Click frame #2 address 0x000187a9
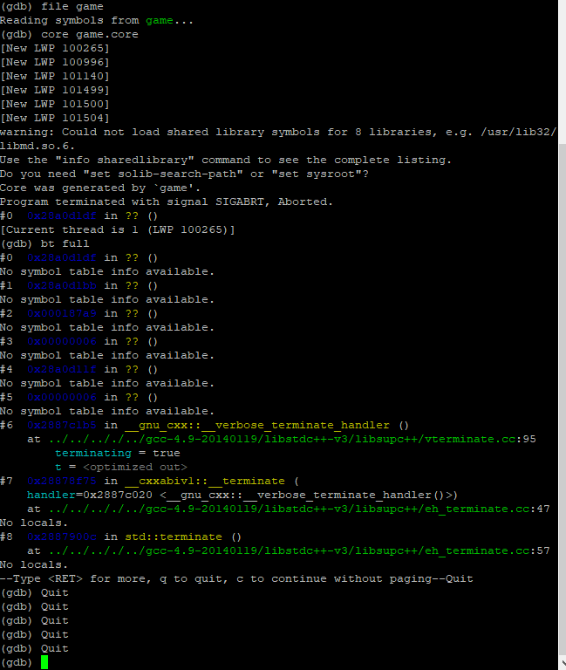 coord(62,314)
